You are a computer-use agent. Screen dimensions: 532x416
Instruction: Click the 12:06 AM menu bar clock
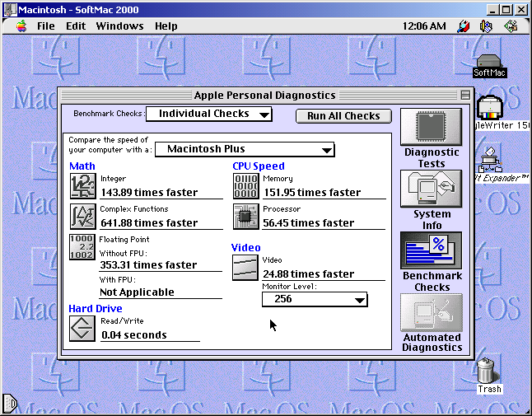(x=424, y=26)
